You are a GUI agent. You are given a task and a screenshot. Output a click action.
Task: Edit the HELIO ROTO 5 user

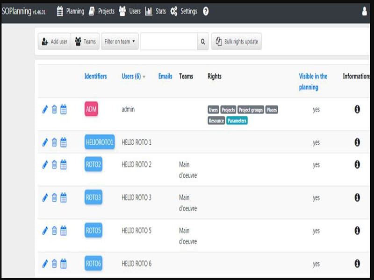(45, 231)
